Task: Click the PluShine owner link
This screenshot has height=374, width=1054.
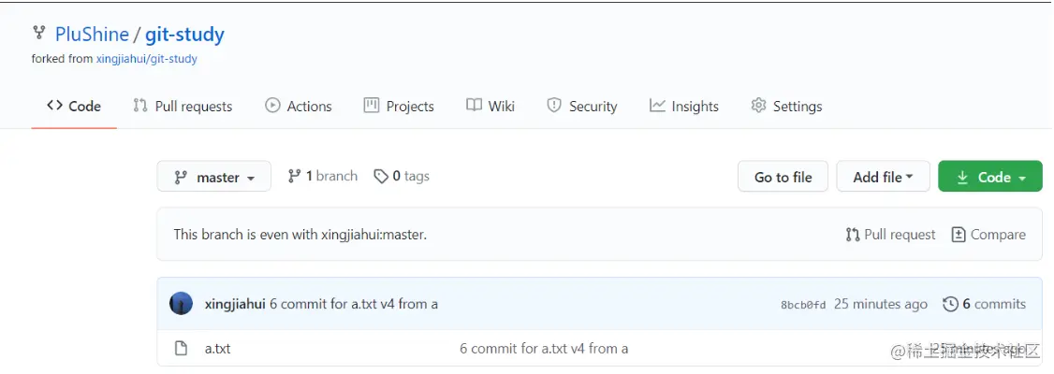Action: [92, 35]
